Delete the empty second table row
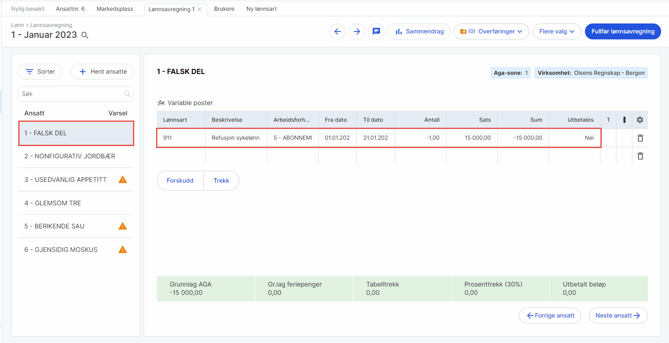Viewport: 669px width, 343px height. tap(640, 156)
